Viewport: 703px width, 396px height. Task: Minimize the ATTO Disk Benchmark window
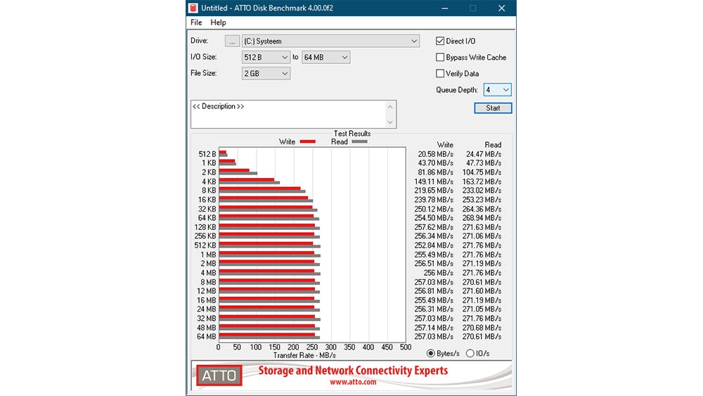point(445,8)
